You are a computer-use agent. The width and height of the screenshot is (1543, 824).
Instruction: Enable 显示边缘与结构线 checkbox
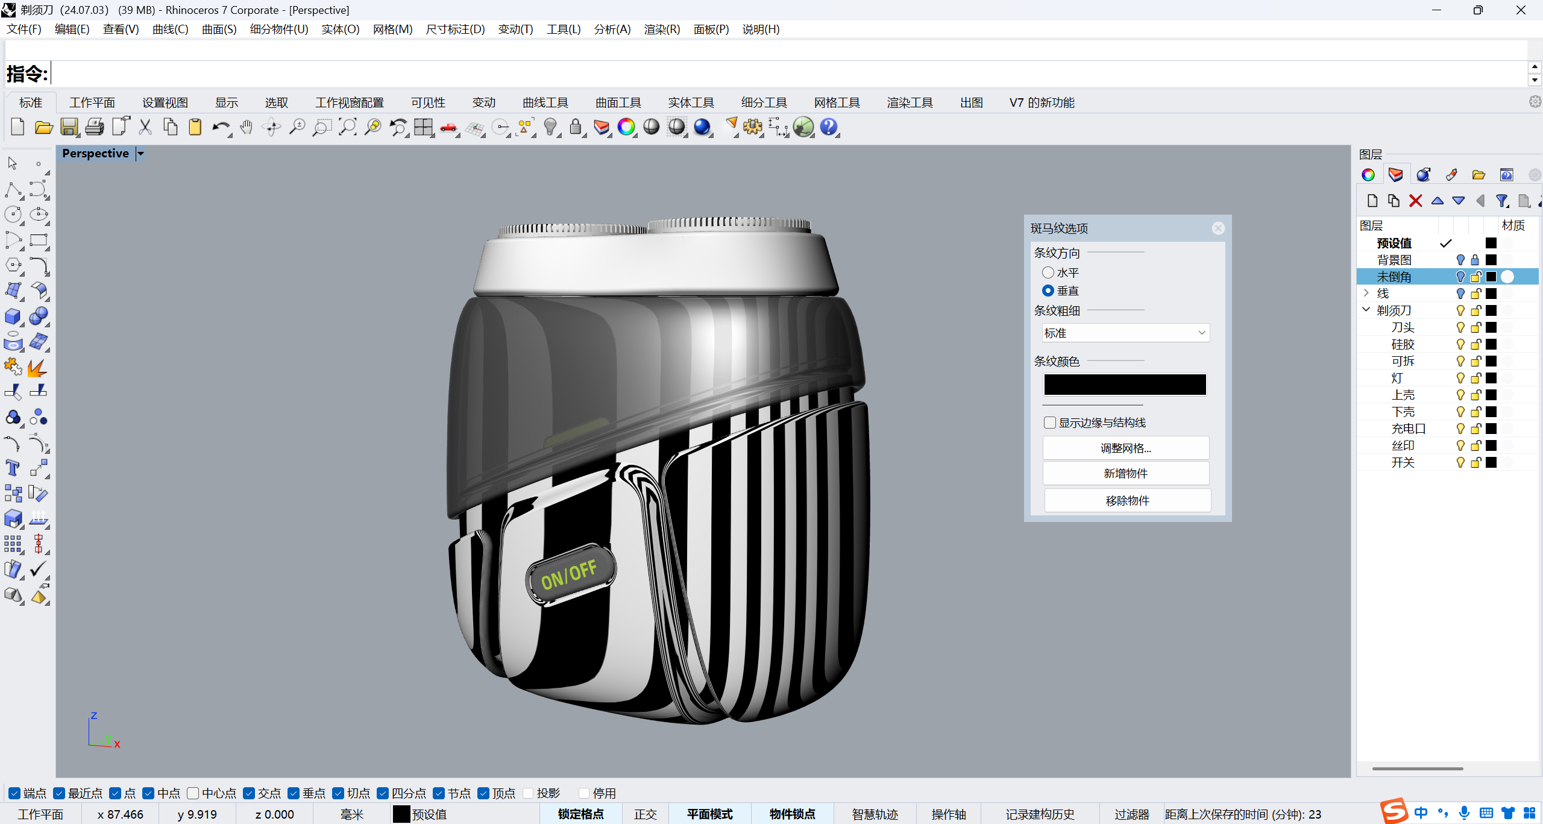pos(1050,423)
